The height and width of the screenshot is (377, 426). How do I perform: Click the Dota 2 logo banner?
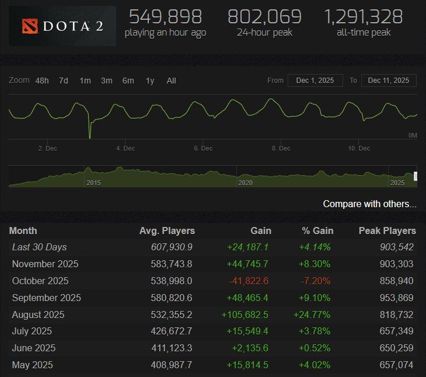(62, 26)
